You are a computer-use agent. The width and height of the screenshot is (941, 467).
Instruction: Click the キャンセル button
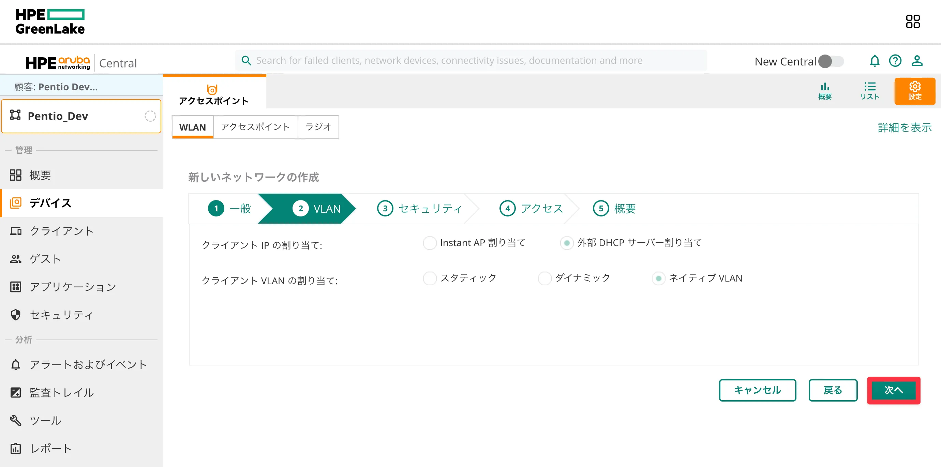point(757,390)
